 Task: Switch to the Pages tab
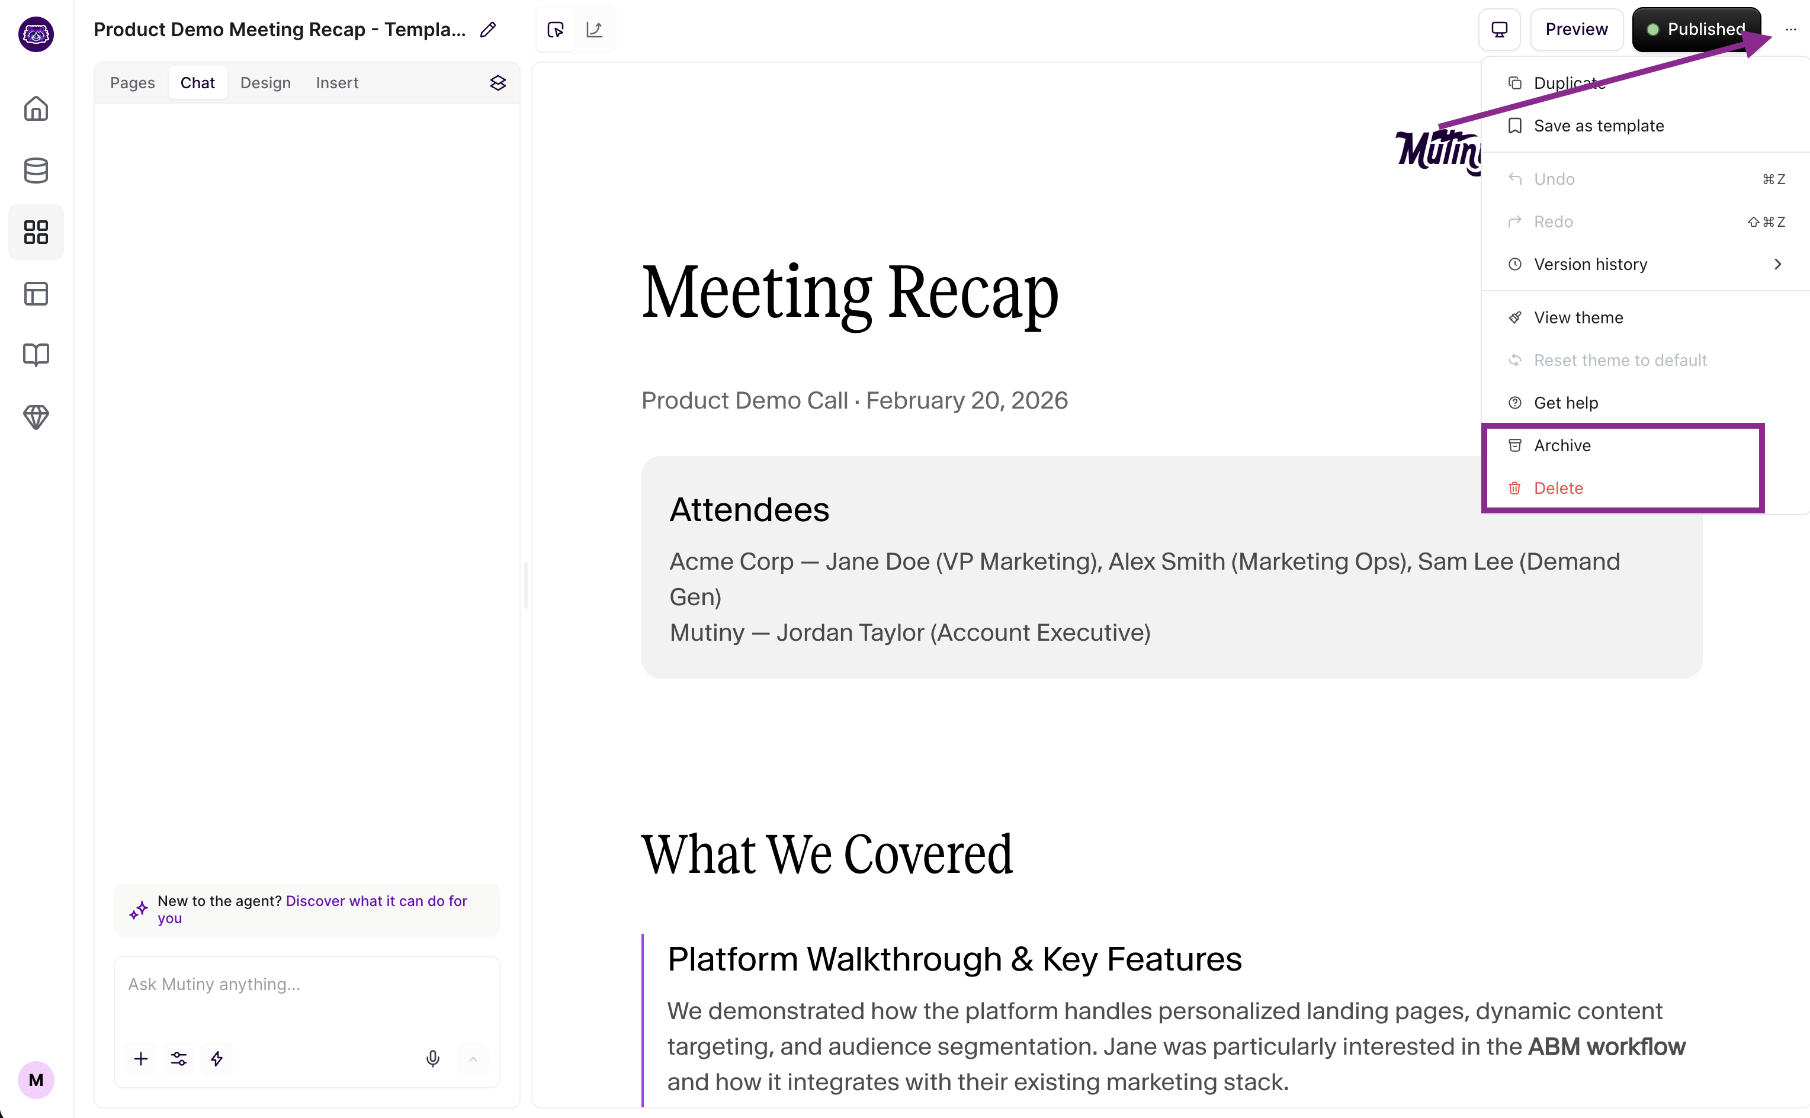tap(132, 83)
